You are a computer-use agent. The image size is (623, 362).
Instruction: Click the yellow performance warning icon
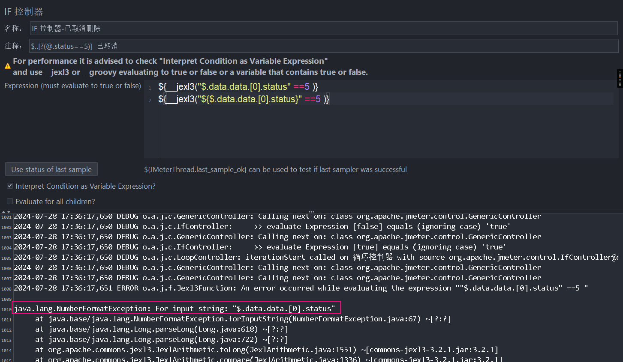[x=8, y=66]
